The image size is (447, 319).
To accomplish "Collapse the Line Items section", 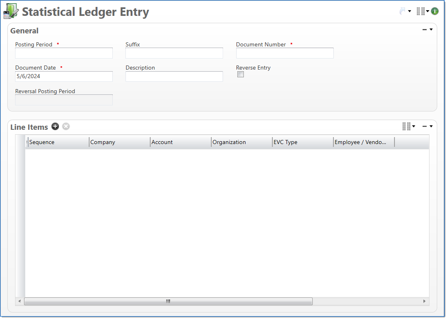I will coord(425,127).
